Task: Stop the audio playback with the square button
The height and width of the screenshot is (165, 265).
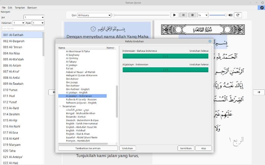Action: click(192, 15)
